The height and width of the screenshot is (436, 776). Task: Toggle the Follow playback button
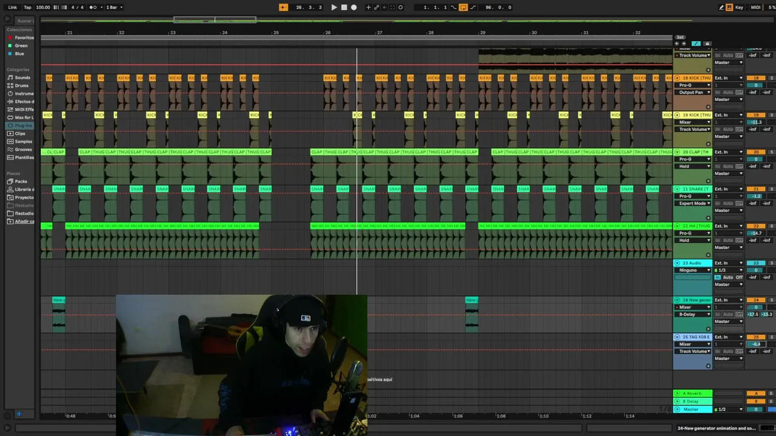point(283,7)
